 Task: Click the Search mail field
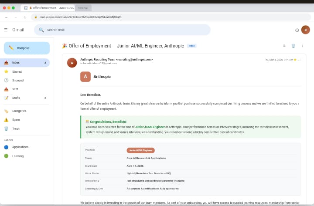[122, 30]
